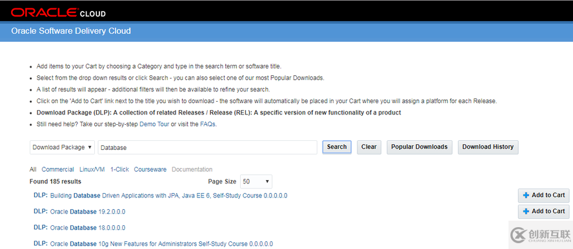Image resolution: width=573 pixels, height=249 pixels.
Task: Select the All filter tab
Action: tap(33, 169)
